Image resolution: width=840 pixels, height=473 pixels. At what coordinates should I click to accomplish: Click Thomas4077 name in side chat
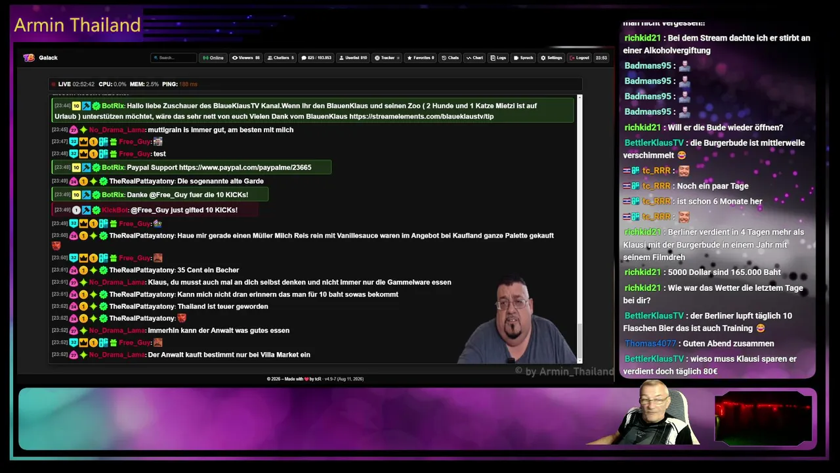pos(650,344)
